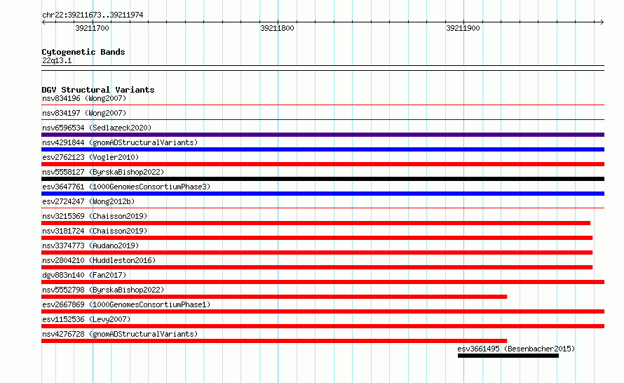624x383 pixels.
Task: Click the blue bar for nsv4291844
Action: point(323,149)
